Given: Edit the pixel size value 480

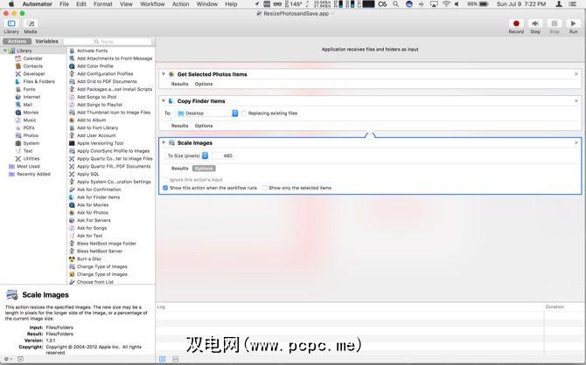Looking at the screenshot, I should pyautogui.click(x=224, y=155).
